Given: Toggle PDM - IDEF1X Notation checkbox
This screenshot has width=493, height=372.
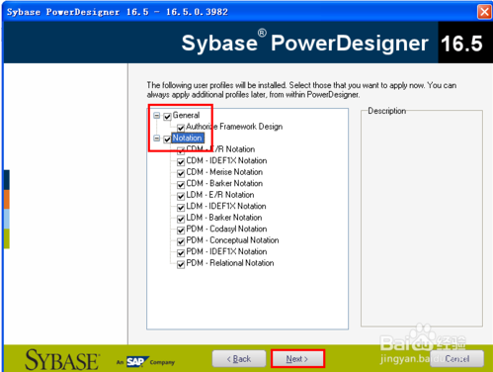Looking at the screenshot, I should (181, 253).
